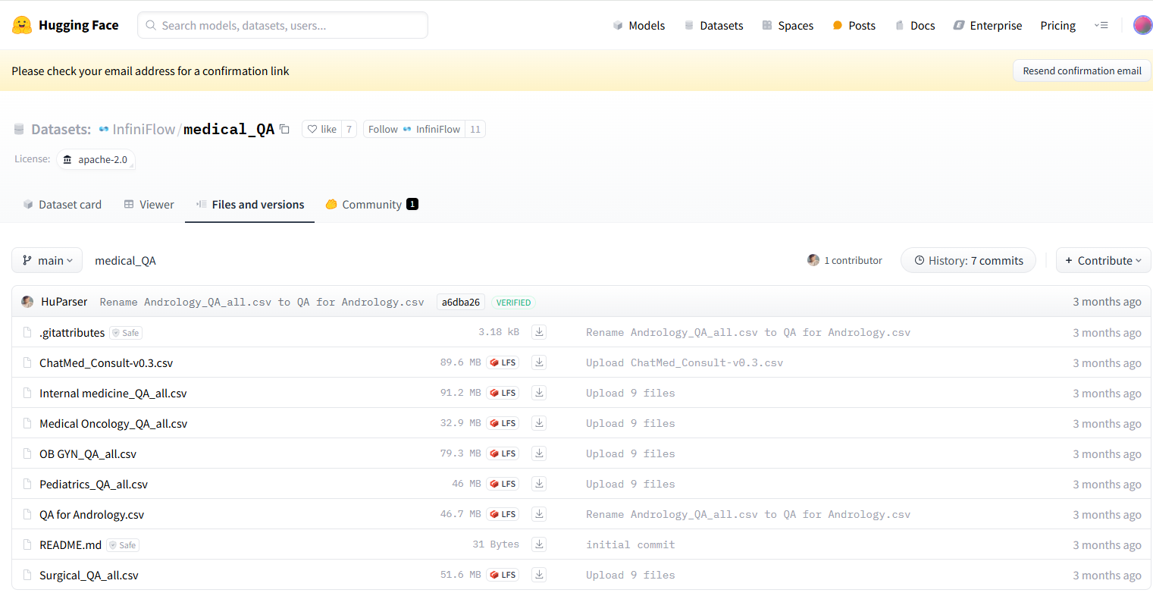The height and width of the screenshot is (596, 1153).
Task: Download README.md via download icon
Action: [x=539, y=544]
